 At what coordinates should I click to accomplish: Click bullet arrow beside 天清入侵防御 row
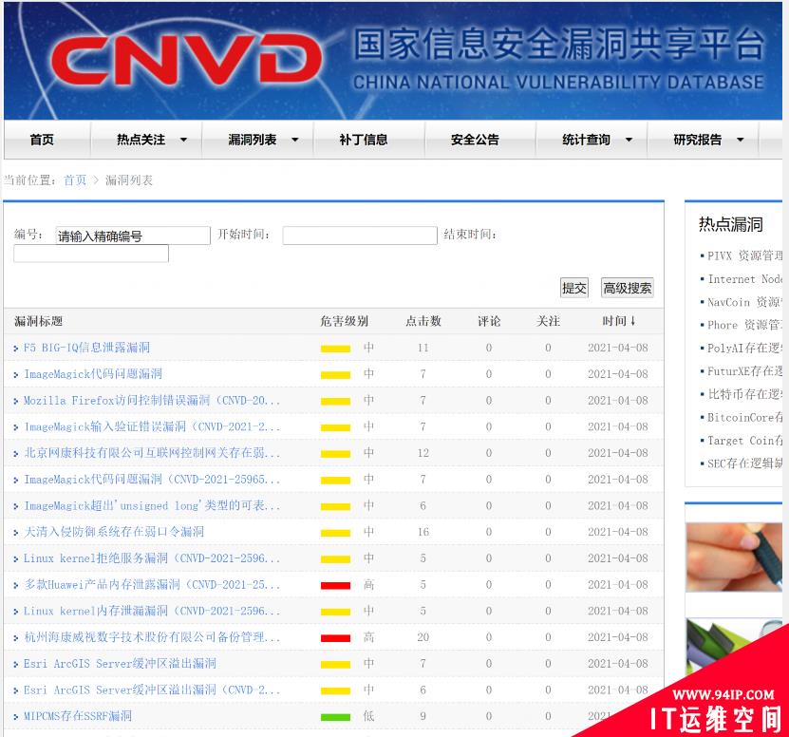coord(15,533)
